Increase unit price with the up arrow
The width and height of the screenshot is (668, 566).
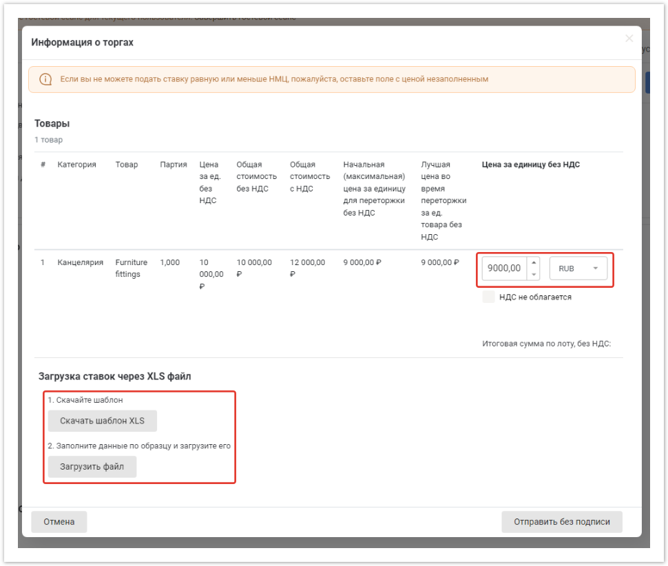[534, 262]
